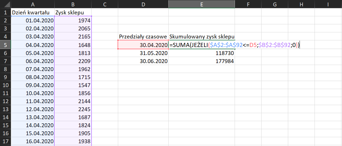The width and height of the screenshot is (342, 146).
Task: Click the profit cell 2144
Action: (x=73, y=101)
